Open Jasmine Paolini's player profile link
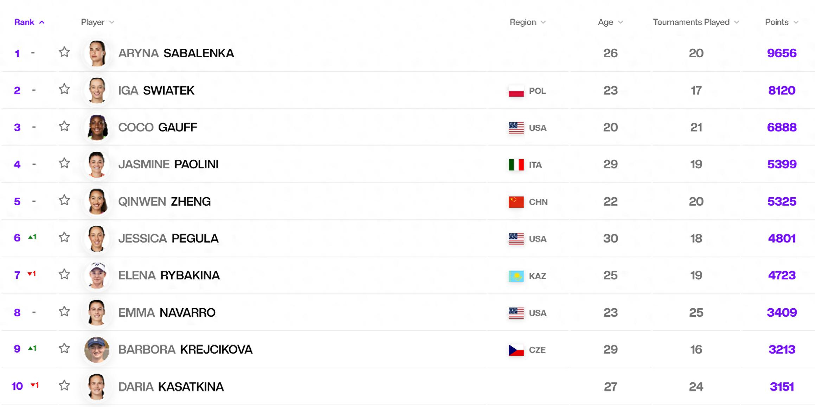Screen dimensions: 815x407 [x=168, y=164]
